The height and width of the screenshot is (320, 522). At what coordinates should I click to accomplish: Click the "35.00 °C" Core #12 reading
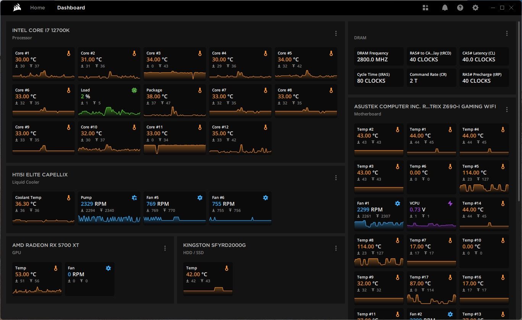[223, 133]
